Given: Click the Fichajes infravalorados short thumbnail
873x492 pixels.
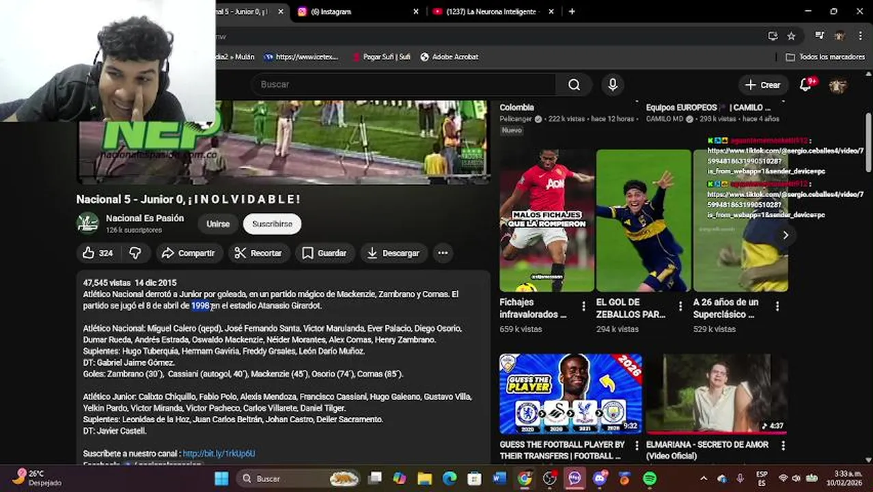Looking at the screenshot, I should [x=546, y=221].
